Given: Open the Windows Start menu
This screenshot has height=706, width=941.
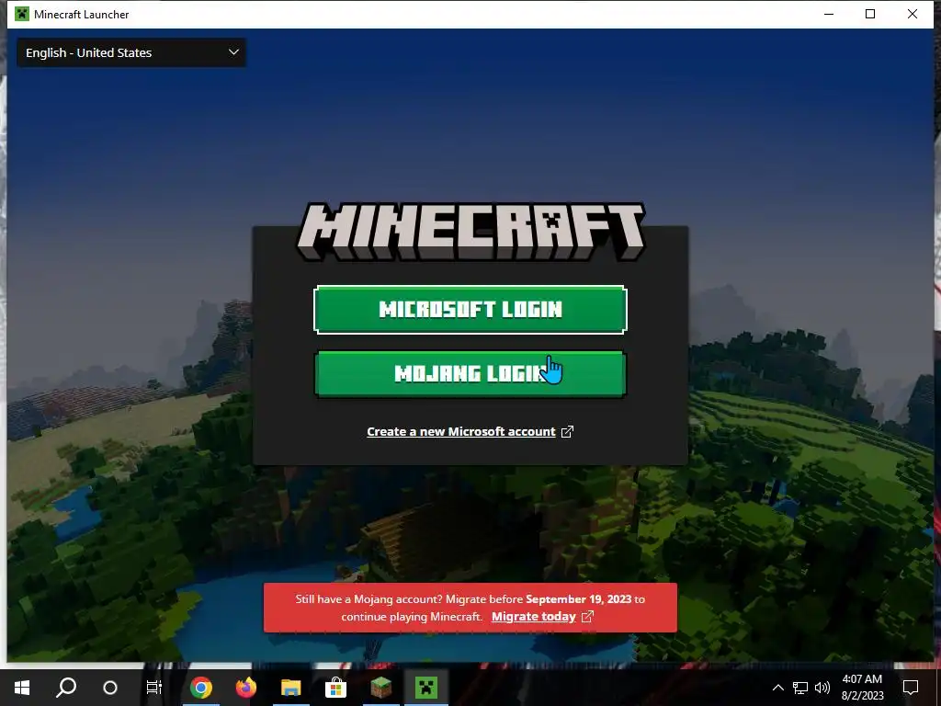Looking at the screenshot, I should click(x=22, y=688).
